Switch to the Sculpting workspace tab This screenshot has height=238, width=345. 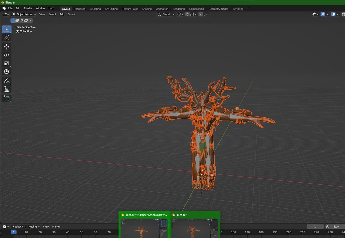pos(95,9)
